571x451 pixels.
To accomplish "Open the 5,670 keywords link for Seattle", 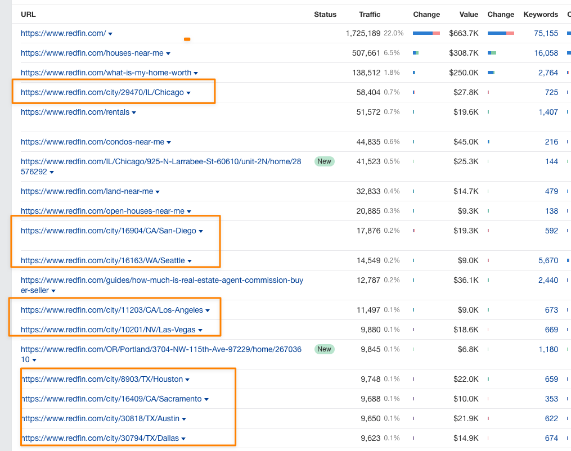I will tap(548, 260).
